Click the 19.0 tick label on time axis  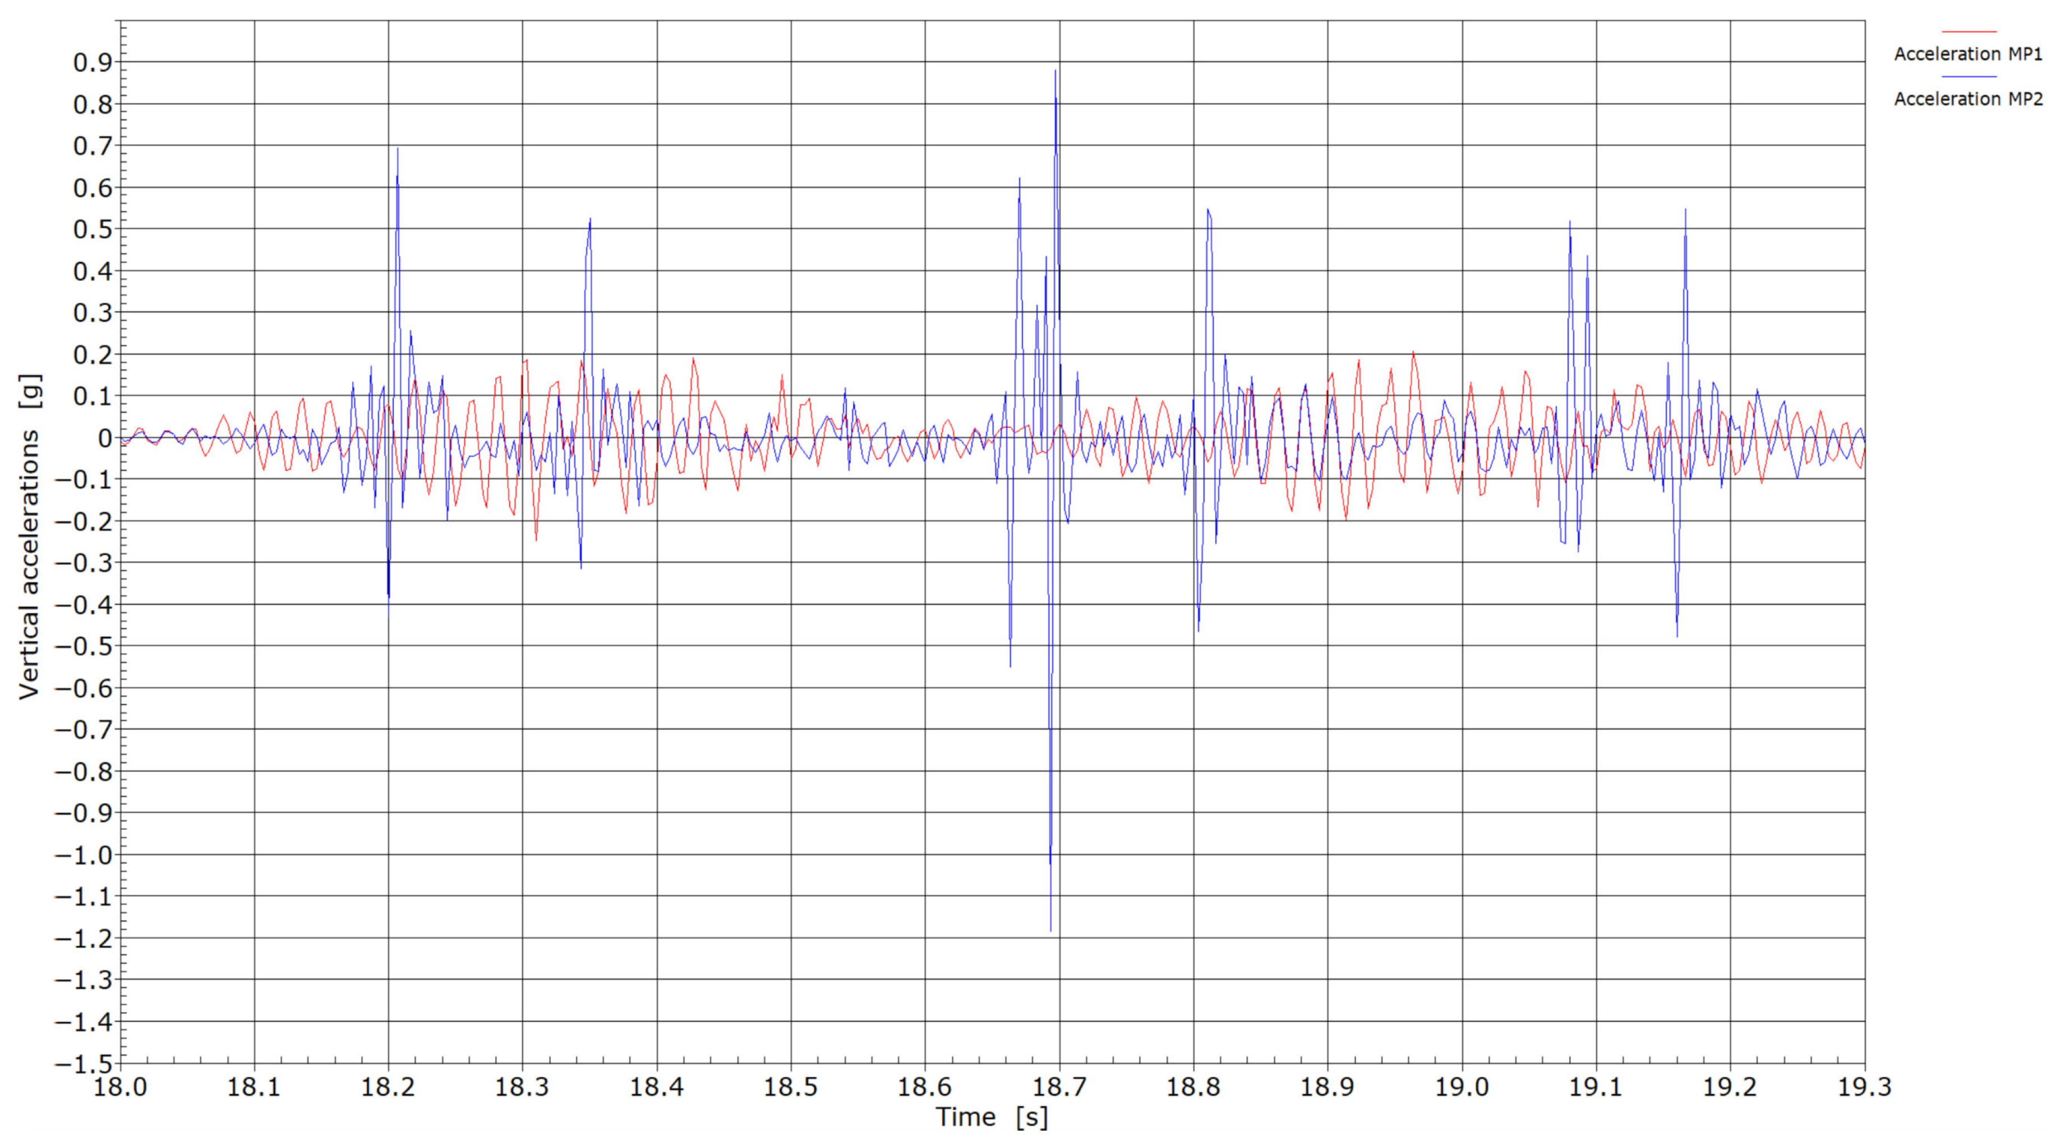click(1462, 1086)
